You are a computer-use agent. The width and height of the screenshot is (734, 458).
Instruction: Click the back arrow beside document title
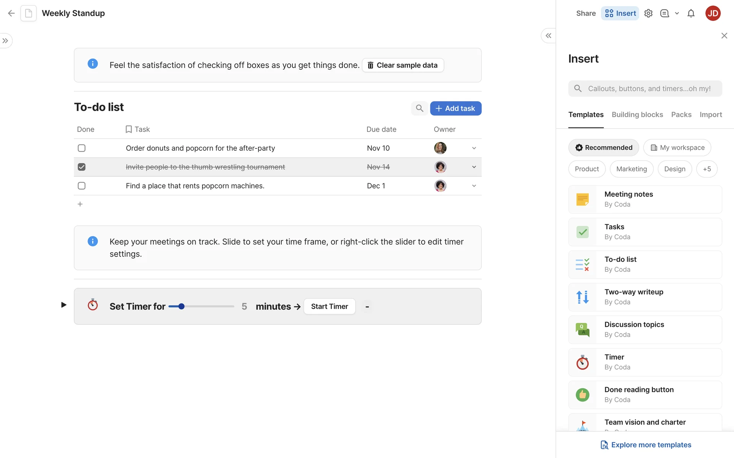pyautogui.click(x=11, y=13)
